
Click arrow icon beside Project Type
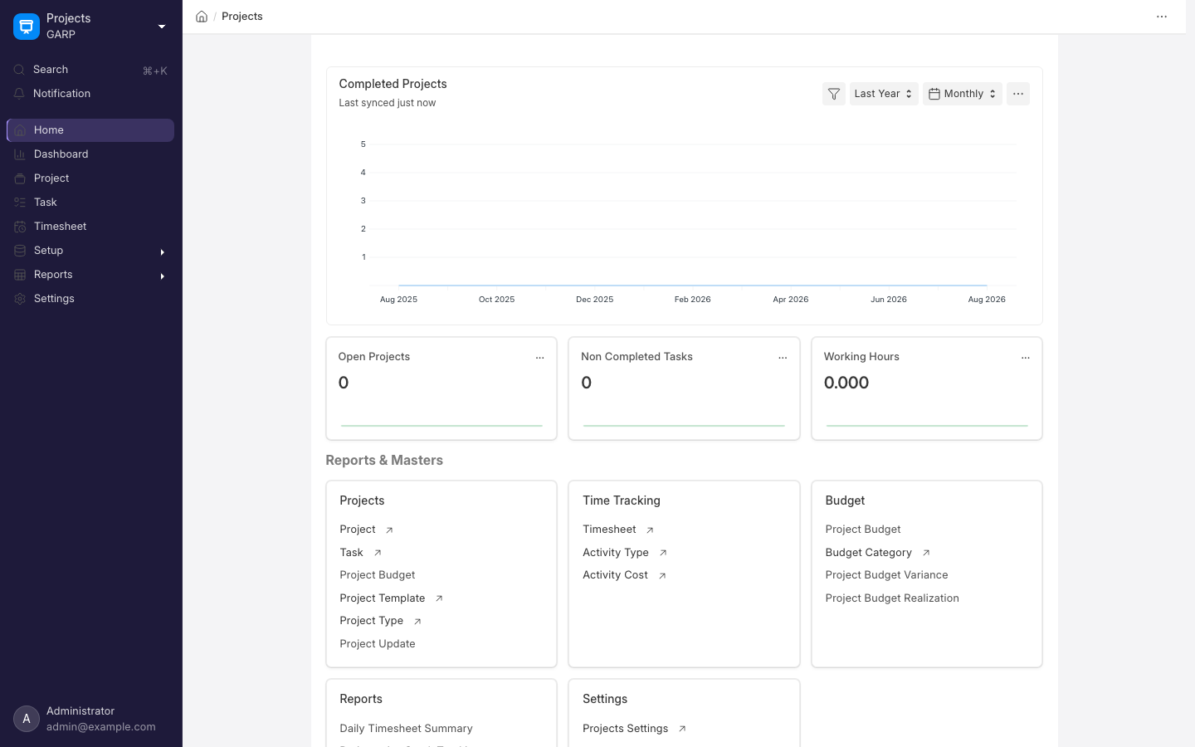click(x=417, y=621)
